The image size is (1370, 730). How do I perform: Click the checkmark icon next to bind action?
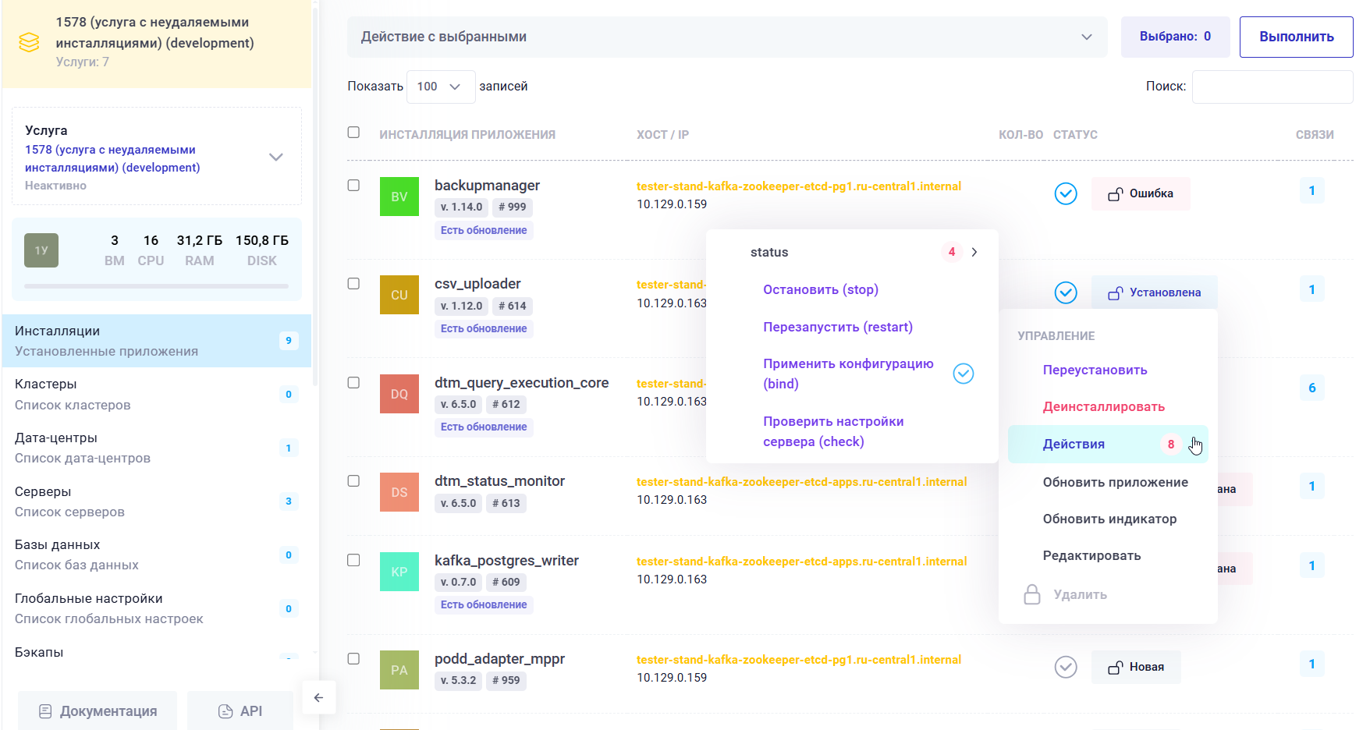964,374
